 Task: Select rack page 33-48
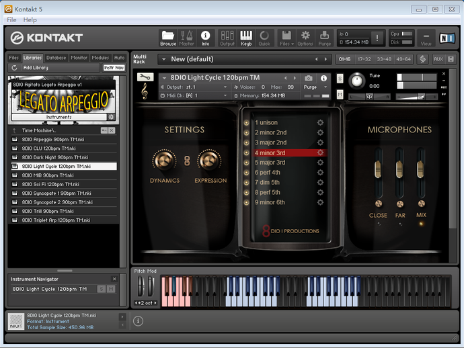point(384,59)
